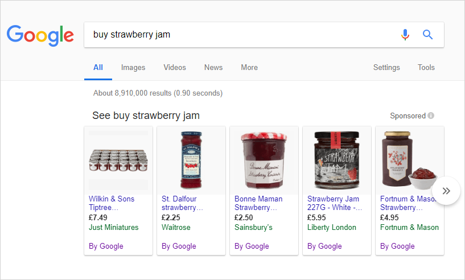The height and width of the screenshot is (280, 465).
Task: Show more products with the double-arrow button
Action: [x=446, y=191]
